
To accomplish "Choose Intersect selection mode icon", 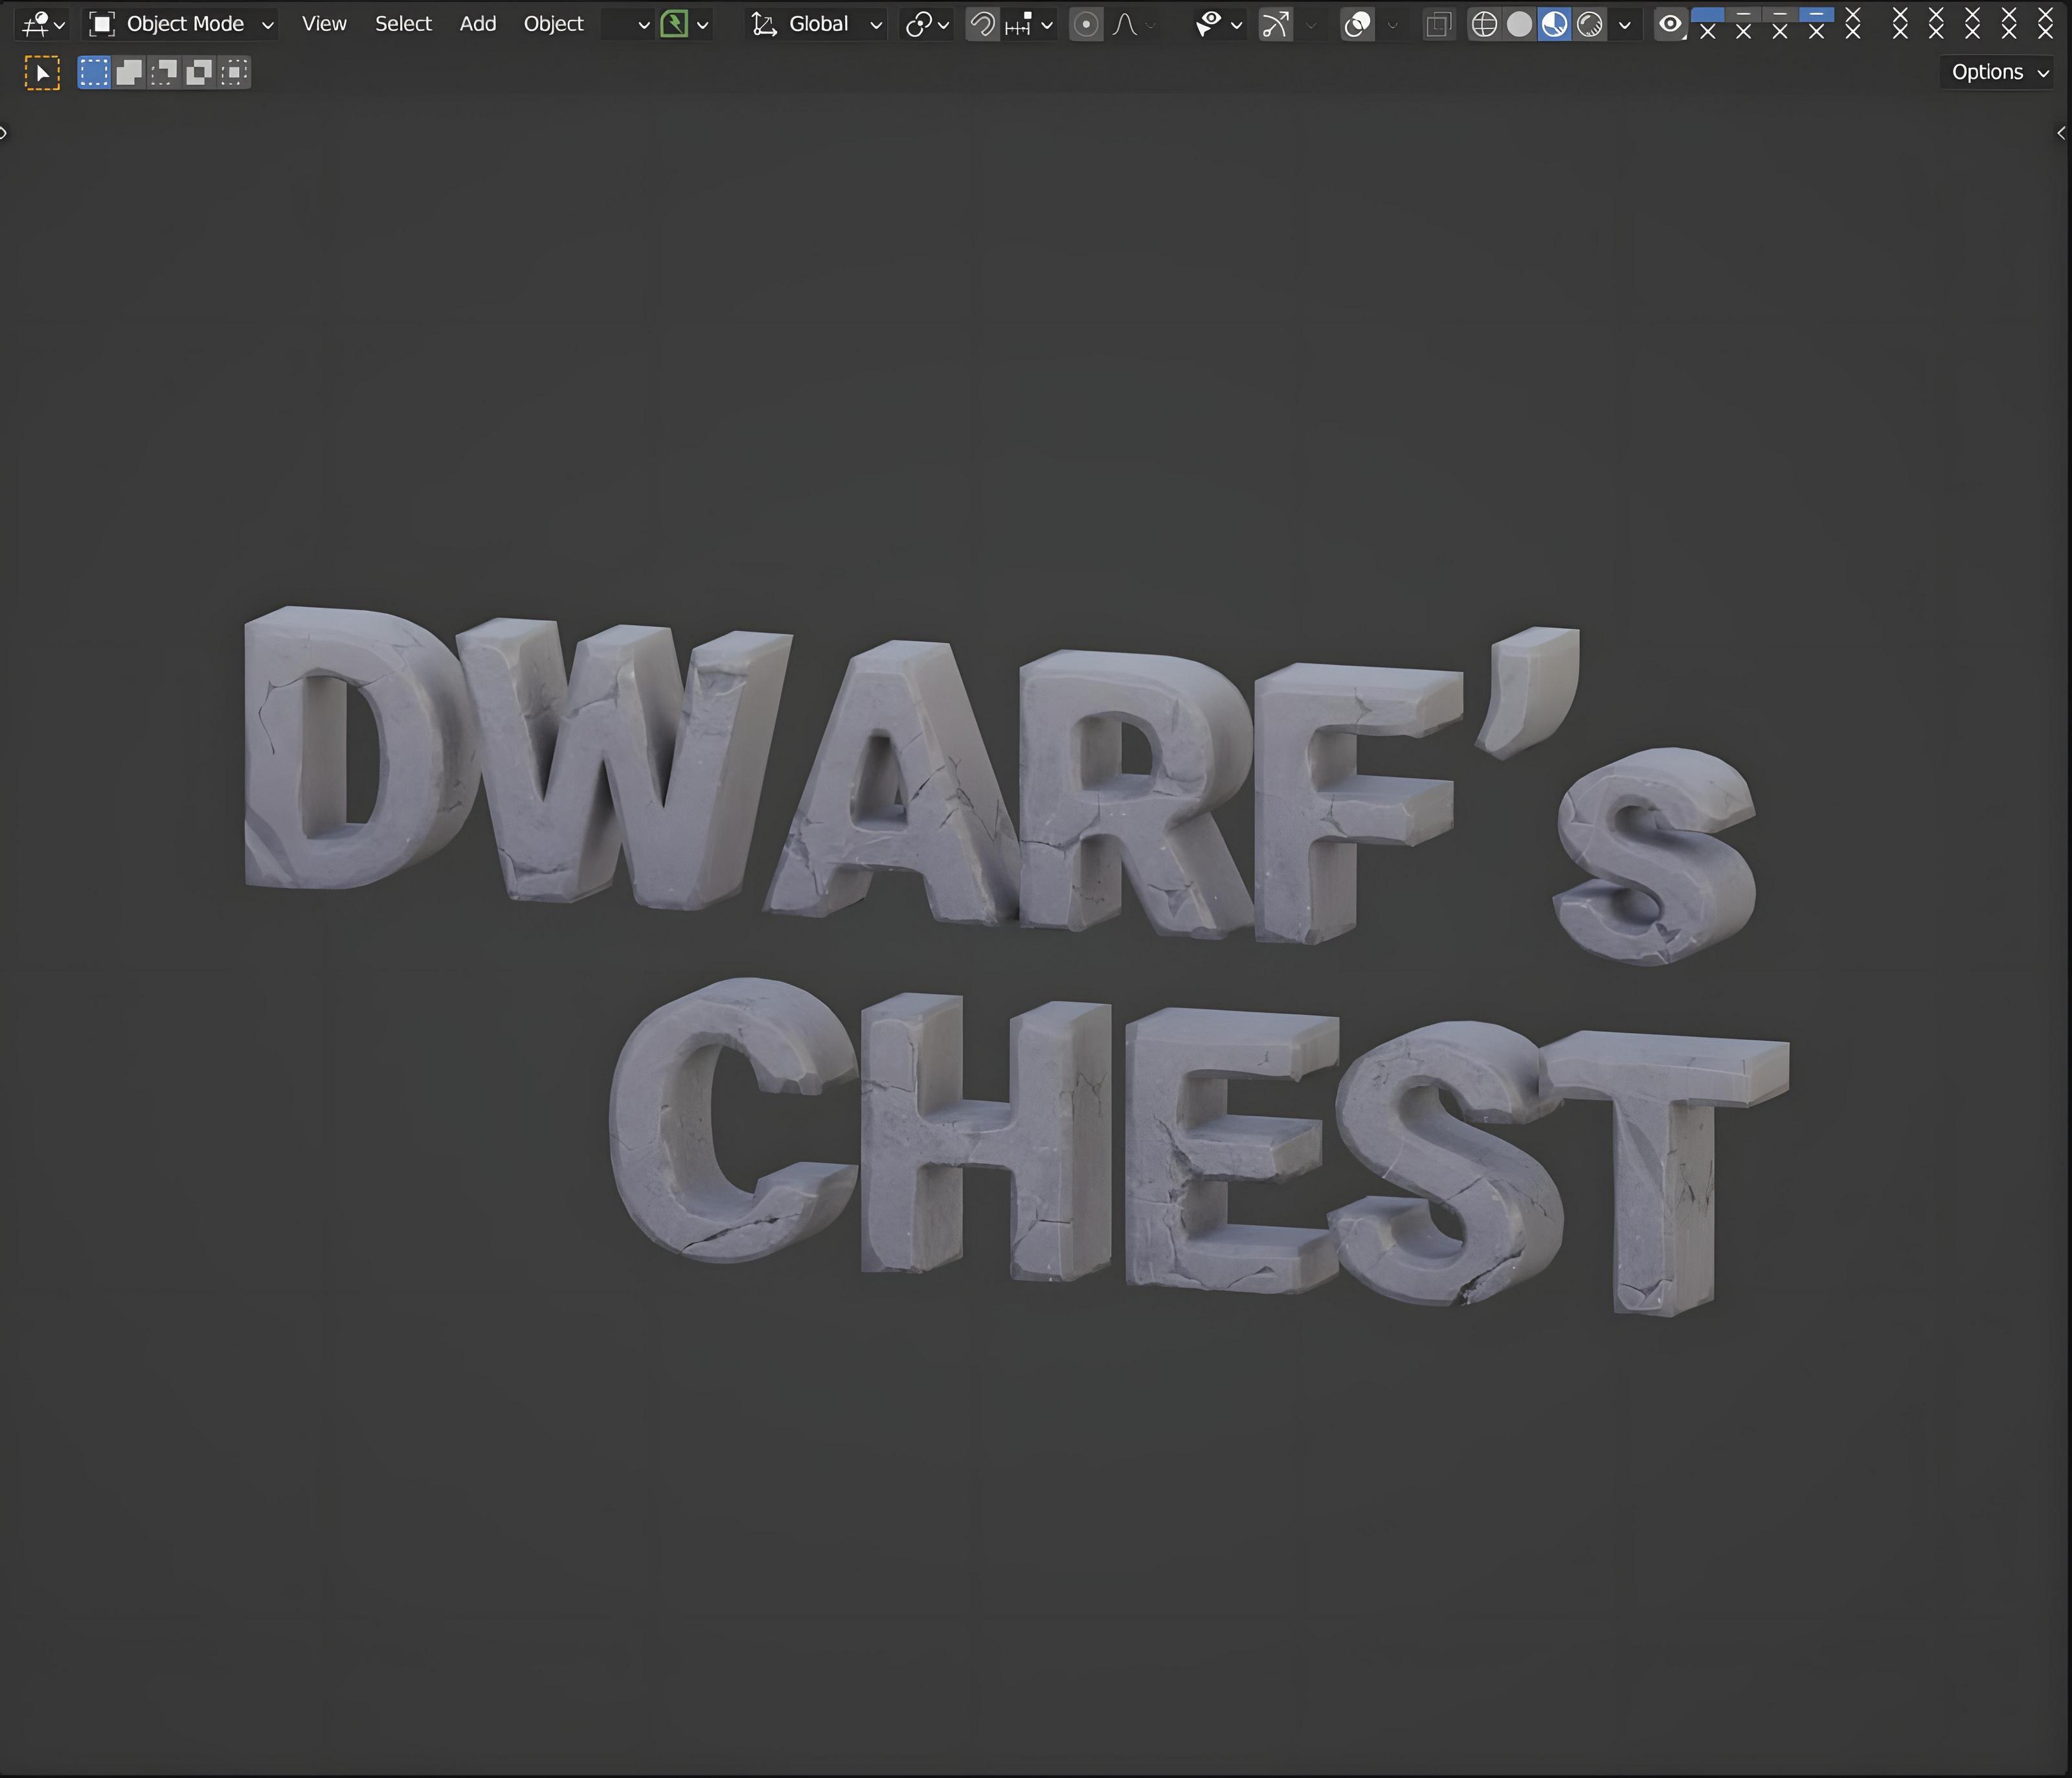I will click(234, 72).
